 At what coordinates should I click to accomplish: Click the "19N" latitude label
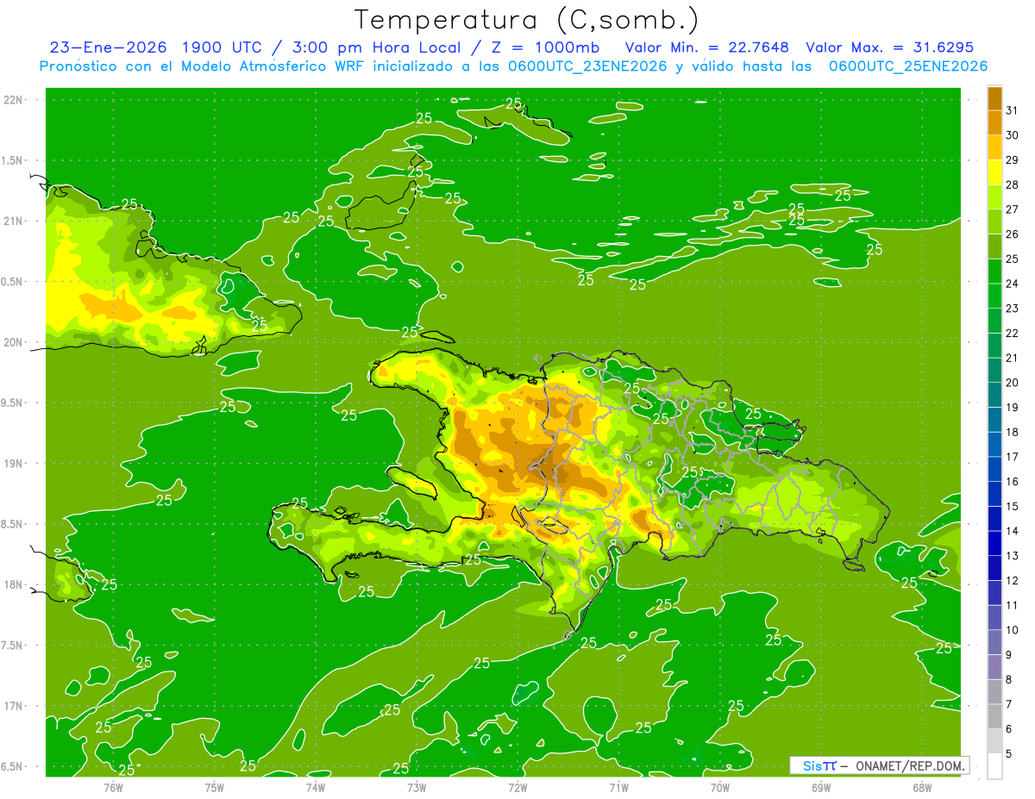pos(12,464)
